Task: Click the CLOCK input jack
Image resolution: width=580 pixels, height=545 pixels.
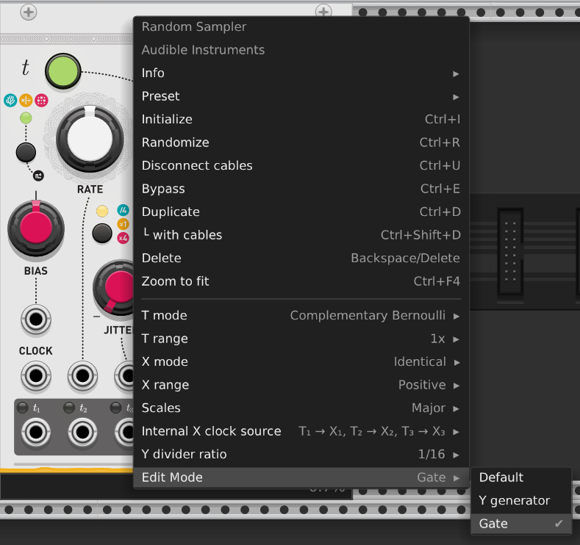Action: [35, 377]
